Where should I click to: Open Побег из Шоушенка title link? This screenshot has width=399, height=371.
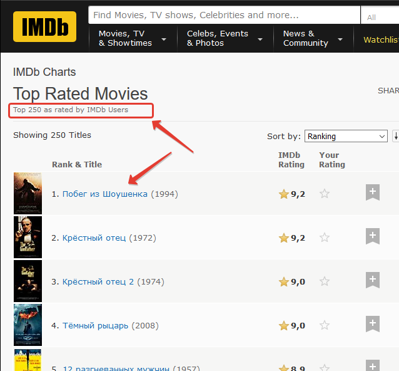105,194
